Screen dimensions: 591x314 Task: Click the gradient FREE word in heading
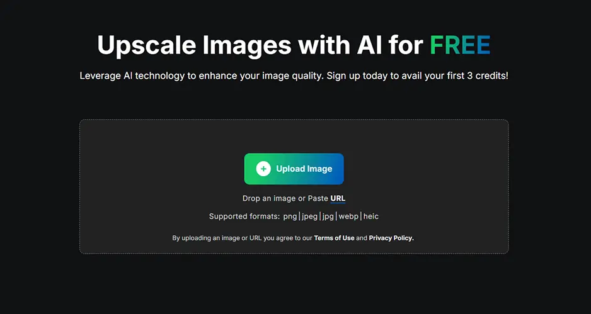tap(460, 45)
